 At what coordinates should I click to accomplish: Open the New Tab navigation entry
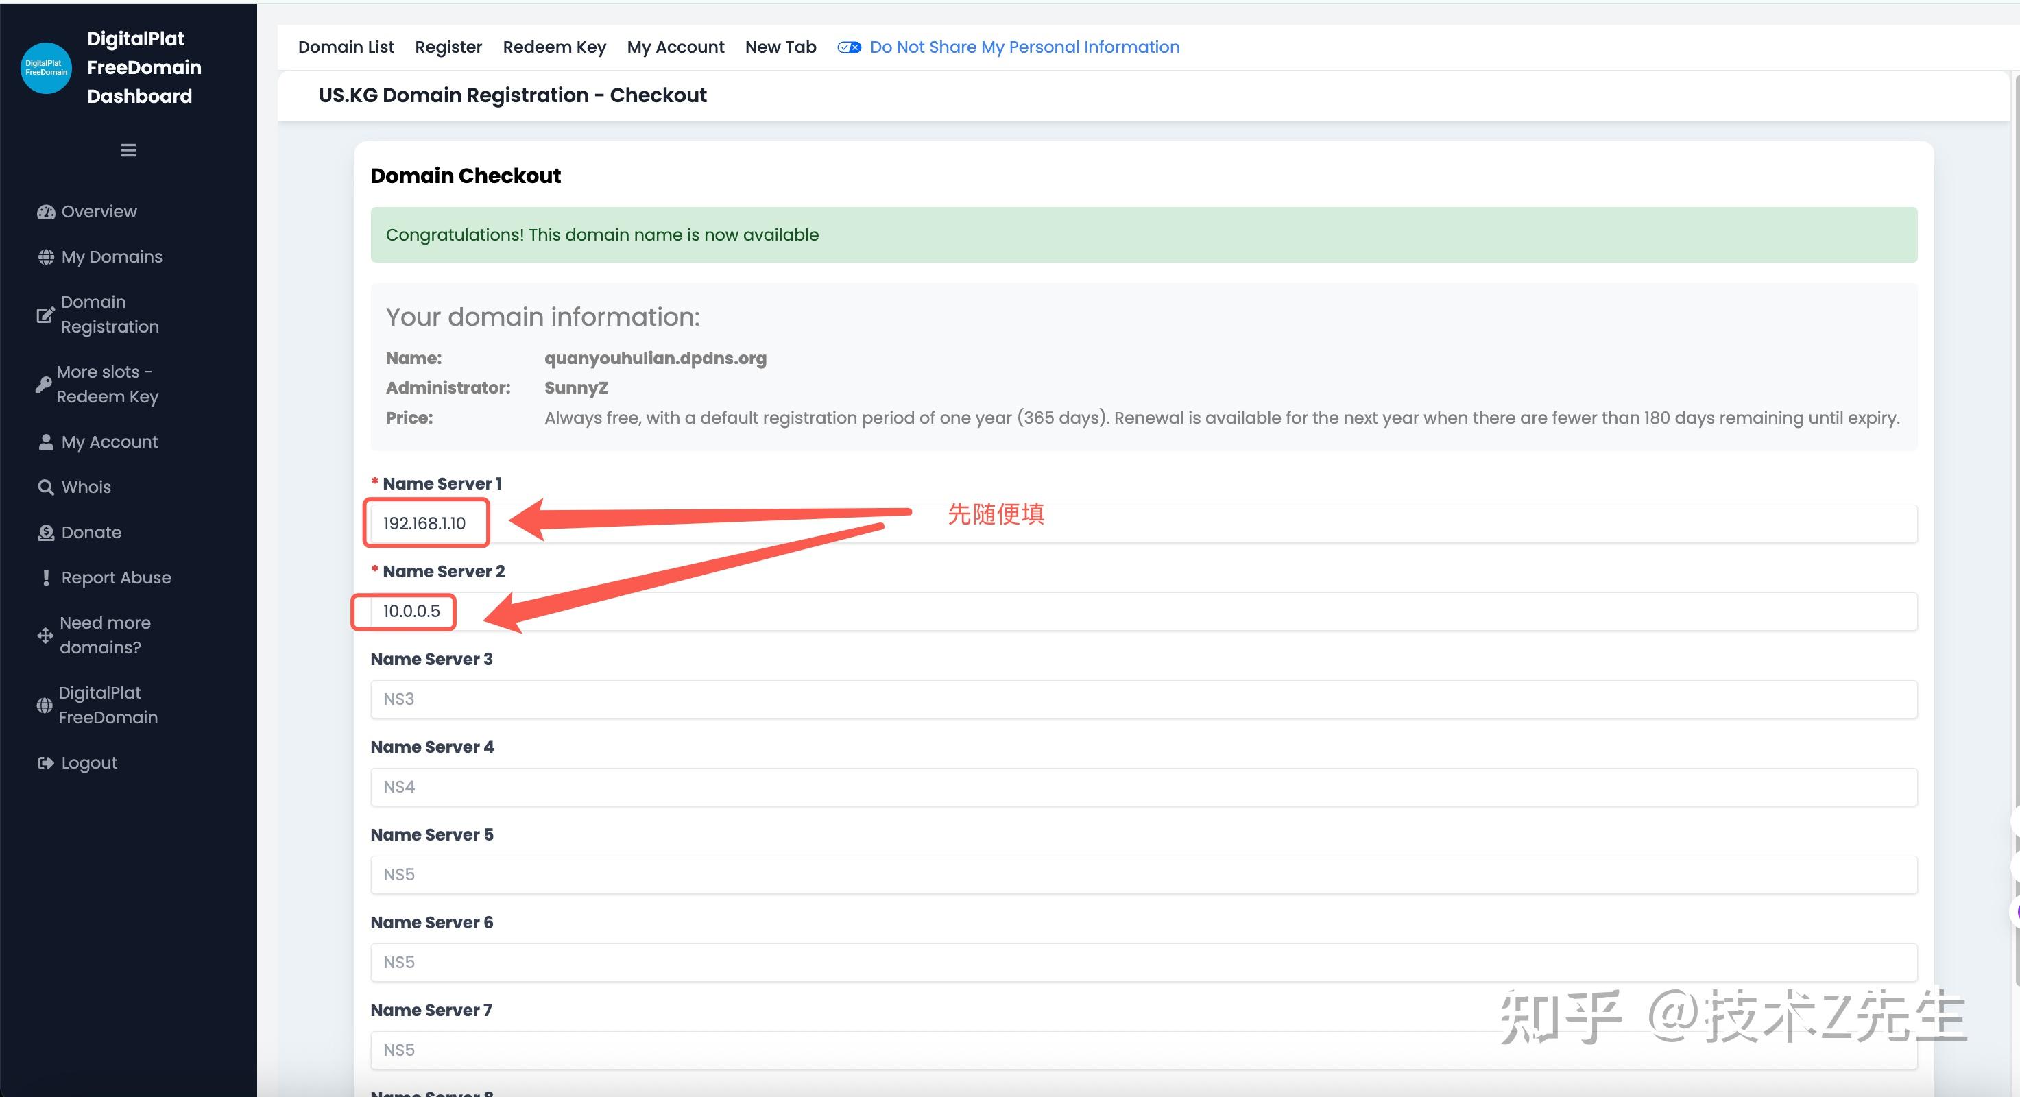[x=780, y=47]
